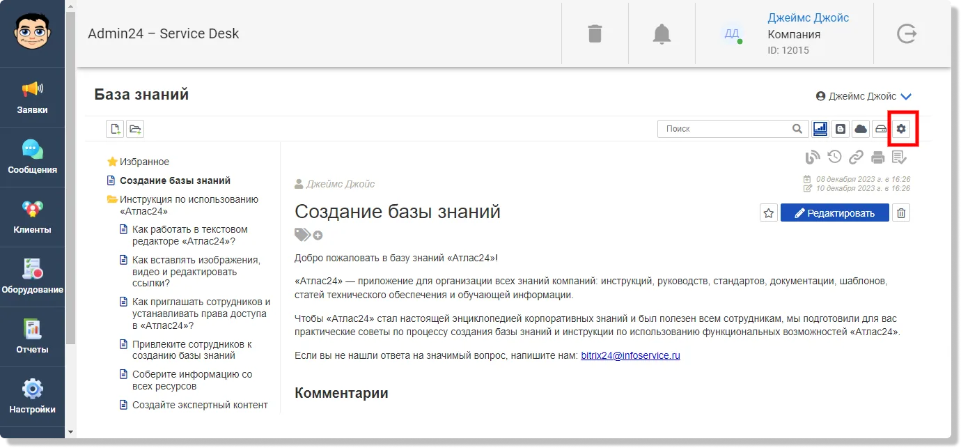The height and width of the screenshot is (448, 961).
Task: Click the logout exit icon
Action: [x=907, y=33]
